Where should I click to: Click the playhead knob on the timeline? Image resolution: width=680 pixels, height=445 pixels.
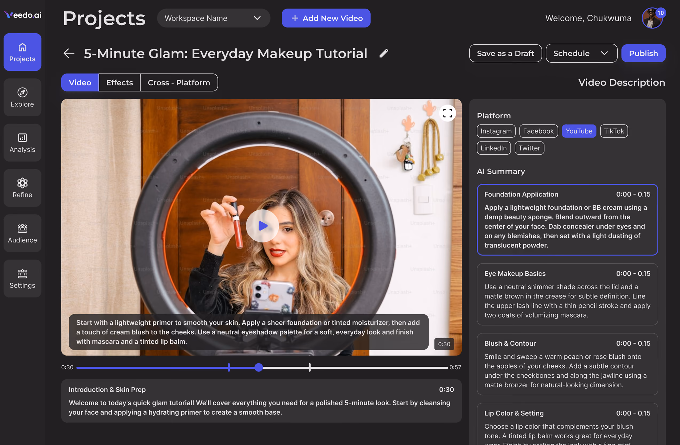259,367
